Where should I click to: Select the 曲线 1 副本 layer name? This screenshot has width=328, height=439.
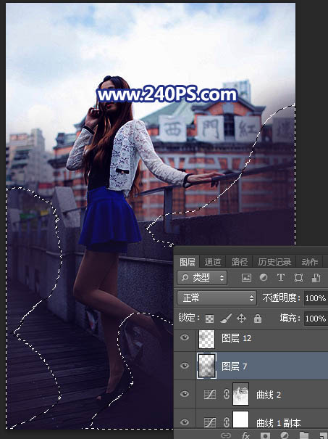[x=278, y=423]
